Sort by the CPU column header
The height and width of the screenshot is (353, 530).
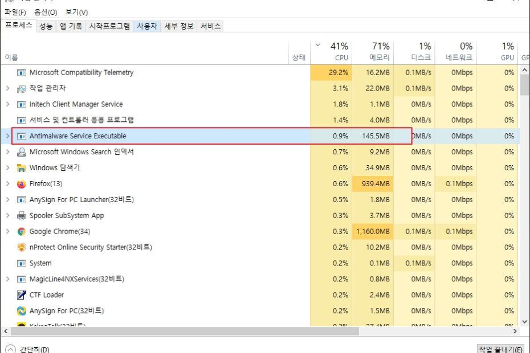pos(331,52)
